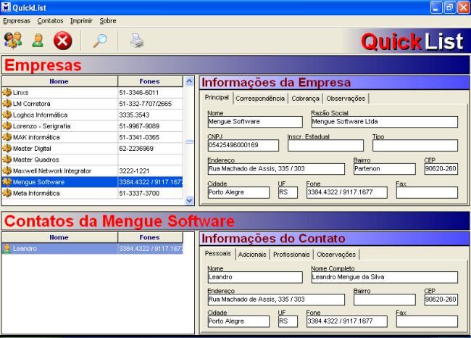Viewport: 471px width, 338px height.
Task: Select phone cell 3335.3543
Action: 150,115
